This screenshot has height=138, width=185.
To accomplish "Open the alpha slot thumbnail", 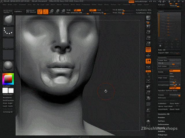I will tap(8, 43).
